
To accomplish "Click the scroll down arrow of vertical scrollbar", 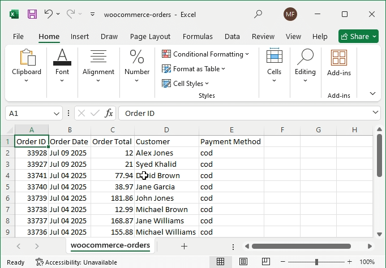I will pos(379,234).
